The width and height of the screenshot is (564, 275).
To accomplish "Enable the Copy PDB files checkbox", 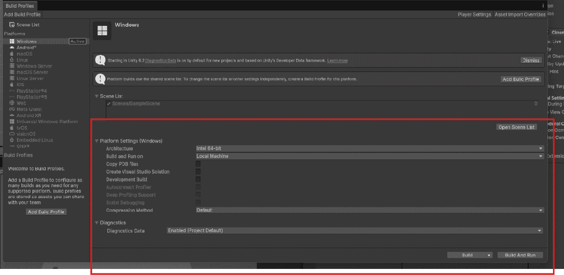I will [x=198, y=164].
